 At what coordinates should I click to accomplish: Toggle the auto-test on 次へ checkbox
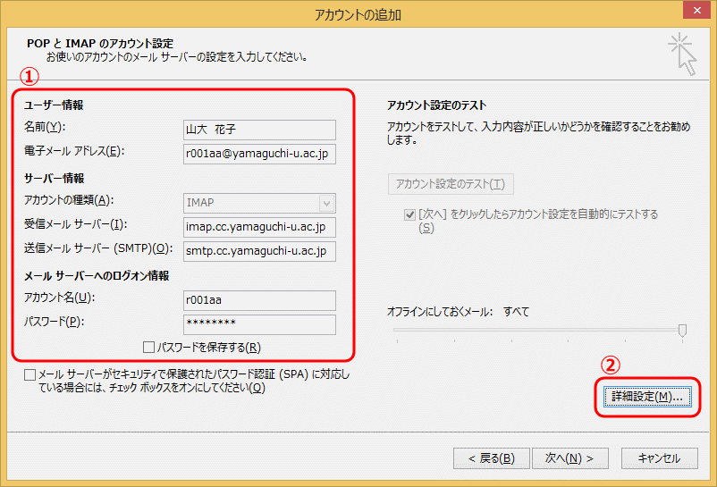(409, 214)
